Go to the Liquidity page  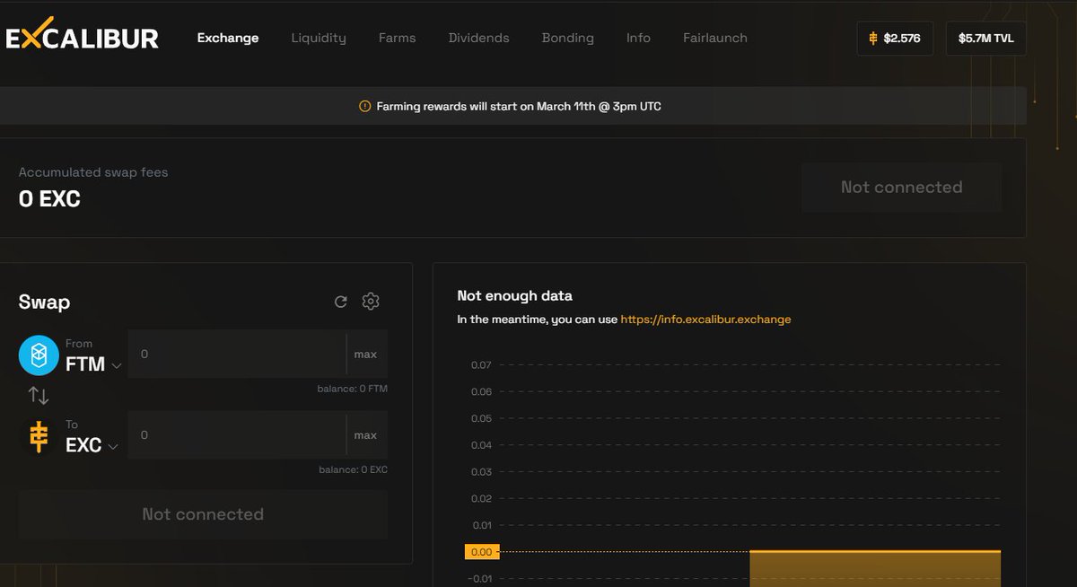[x=319, y=38]
